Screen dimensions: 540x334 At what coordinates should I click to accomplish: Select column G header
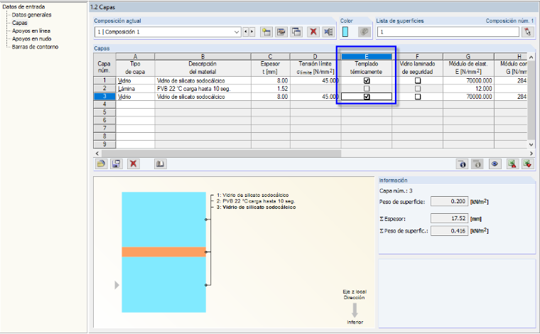[x=468, y=56]
